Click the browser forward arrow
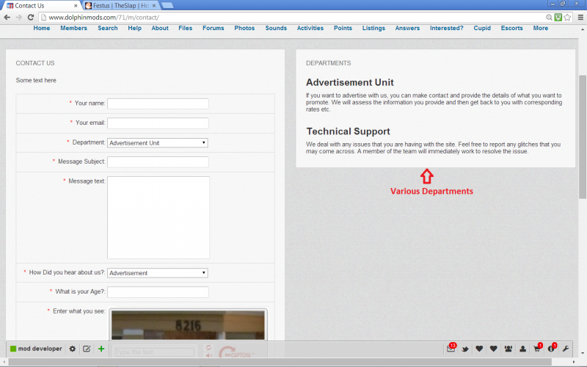The height and width of the screenshot is (367, 587). pos(19,17)
